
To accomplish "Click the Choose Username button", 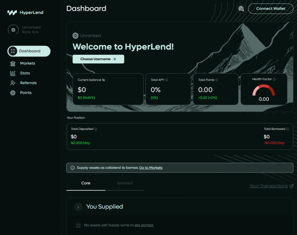I will (98, 59).
